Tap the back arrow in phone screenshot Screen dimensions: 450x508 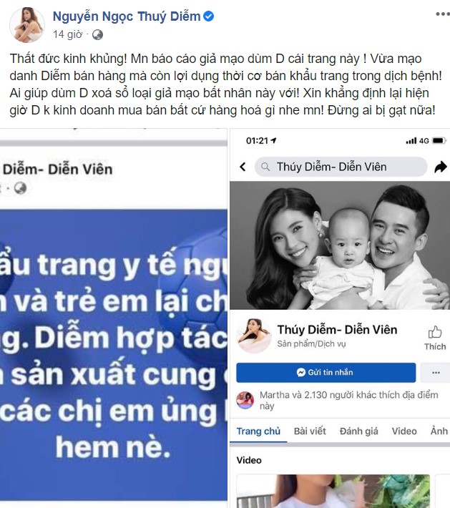(243, 167)
